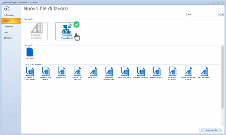Choose the Computo e Contabilità tile
The width and height of the screenshot is (226, 135).
point(36,31)
